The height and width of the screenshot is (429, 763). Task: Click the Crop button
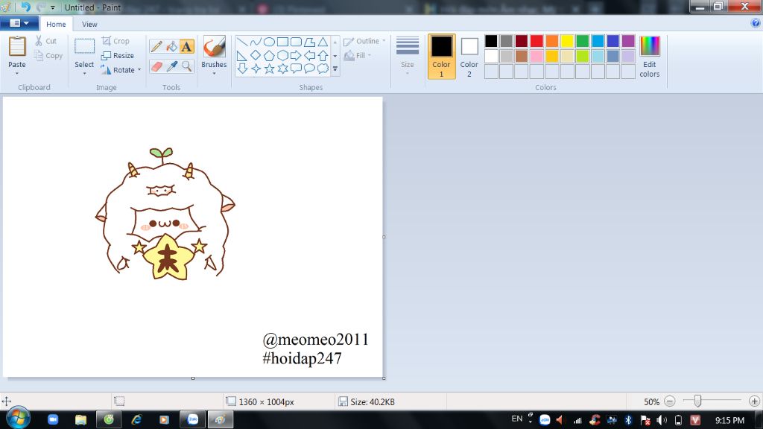tap(115, 42)
